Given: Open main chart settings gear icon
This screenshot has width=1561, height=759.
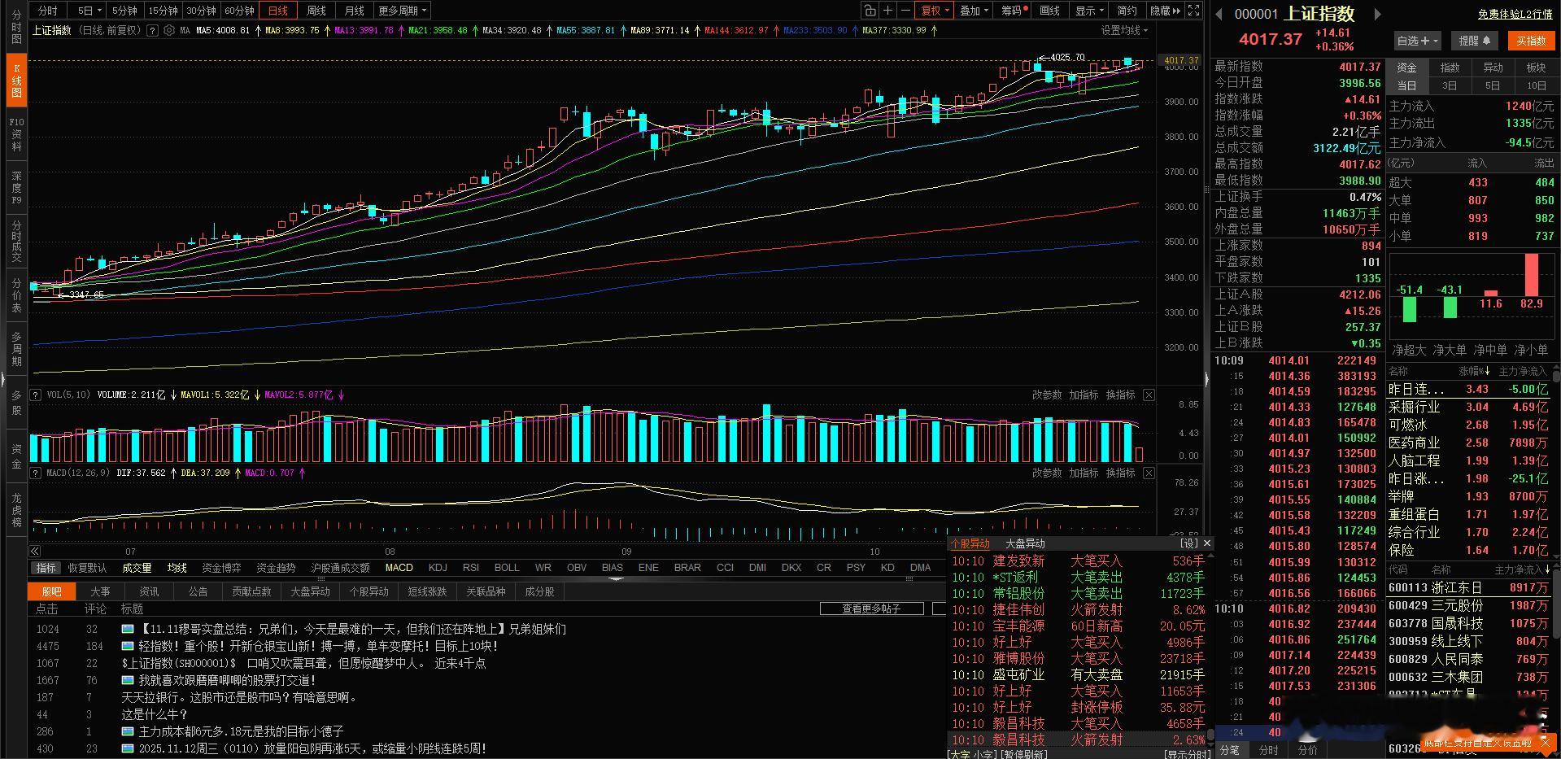Looking at the screenshot, I should click(x=168, y=30).
